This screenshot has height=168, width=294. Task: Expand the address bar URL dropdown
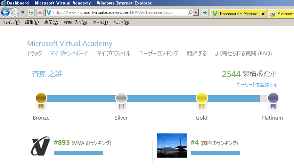tap(196, 13)
